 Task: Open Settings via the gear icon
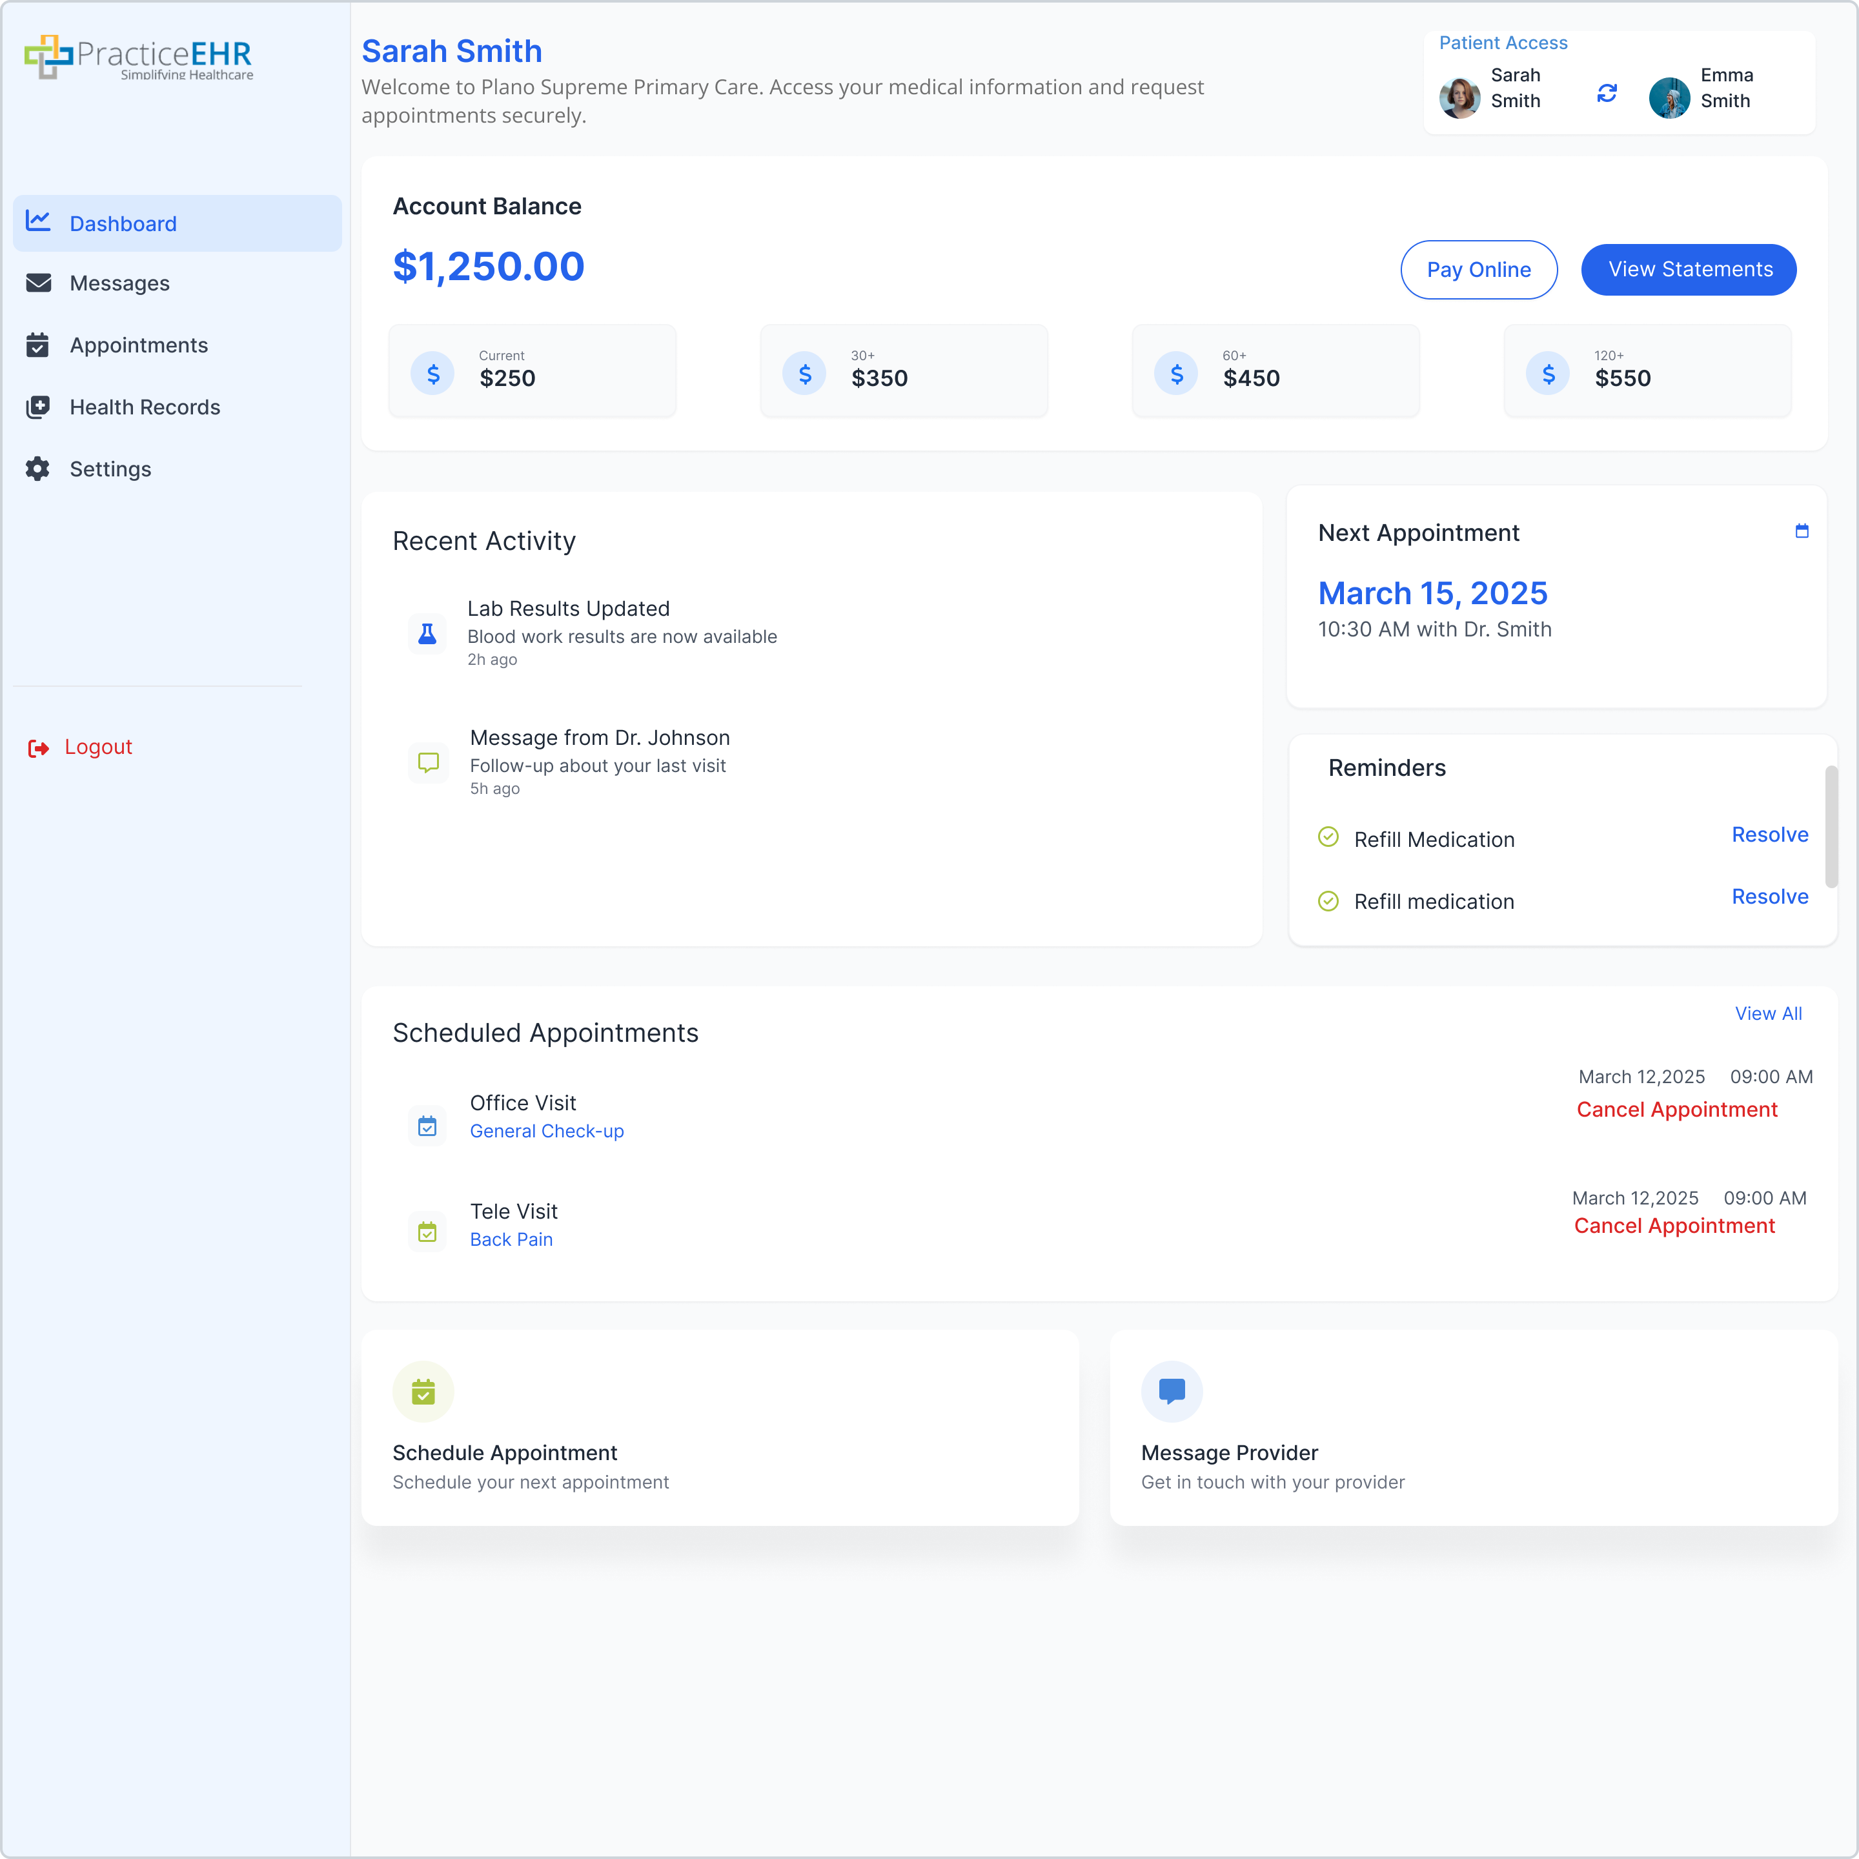pyautogui.click(x=37, y=469)
